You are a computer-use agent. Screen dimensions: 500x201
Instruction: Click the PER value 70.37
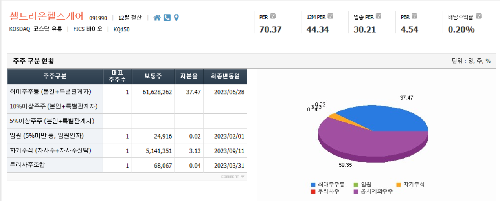[270, 29]
